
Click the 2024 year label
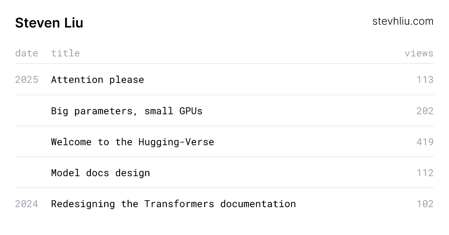point(27,204)
